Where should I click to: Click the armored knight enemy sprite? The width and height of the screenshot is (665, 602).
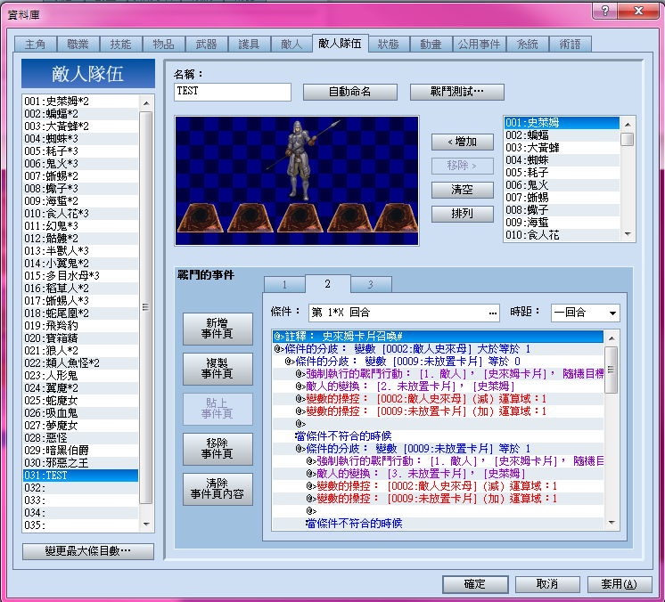300,160
